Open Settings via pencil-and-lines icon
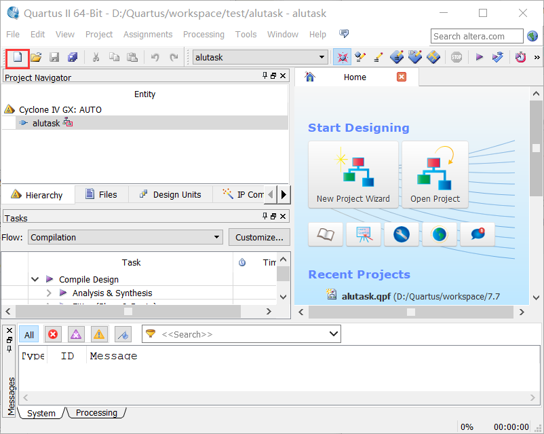544x434 pixels. 378,57
